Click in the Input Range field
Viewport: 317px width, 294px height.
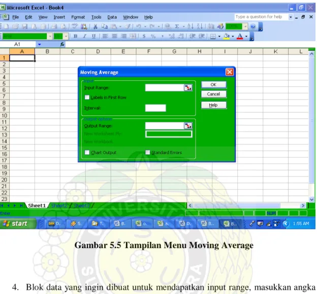pyautogui.click(x=165, y=88)
